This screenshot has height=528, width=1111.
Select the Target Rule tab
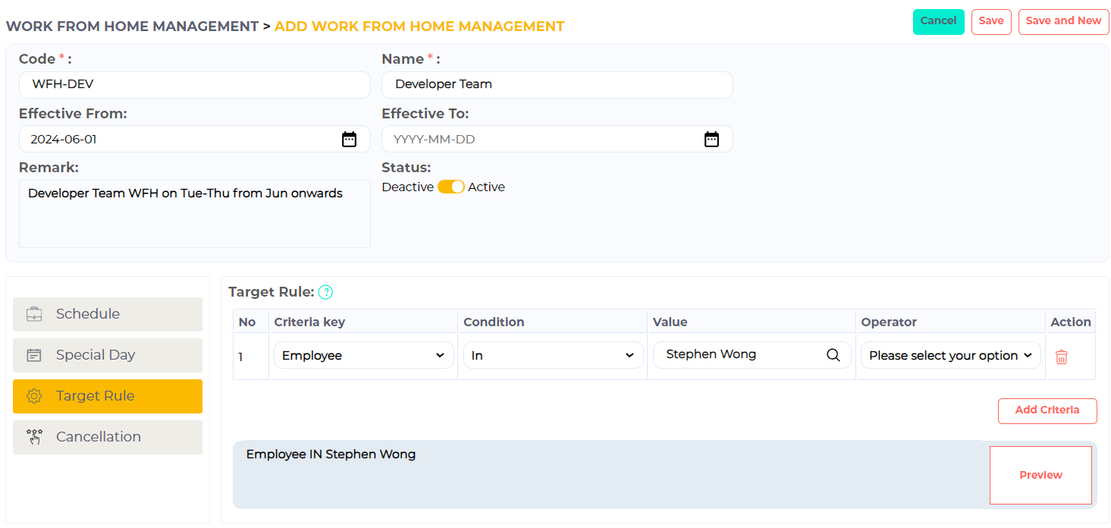[108, 396]
